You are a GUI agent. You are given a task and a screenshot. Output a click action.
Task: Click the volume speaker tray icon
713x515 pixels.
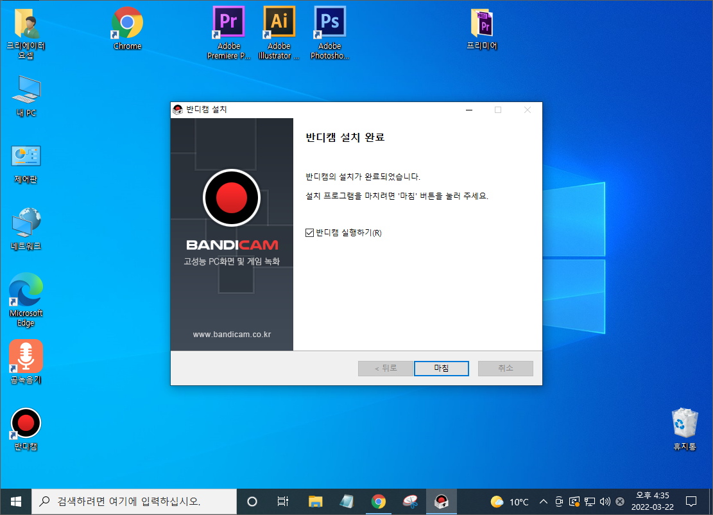[x=605, y=502]
